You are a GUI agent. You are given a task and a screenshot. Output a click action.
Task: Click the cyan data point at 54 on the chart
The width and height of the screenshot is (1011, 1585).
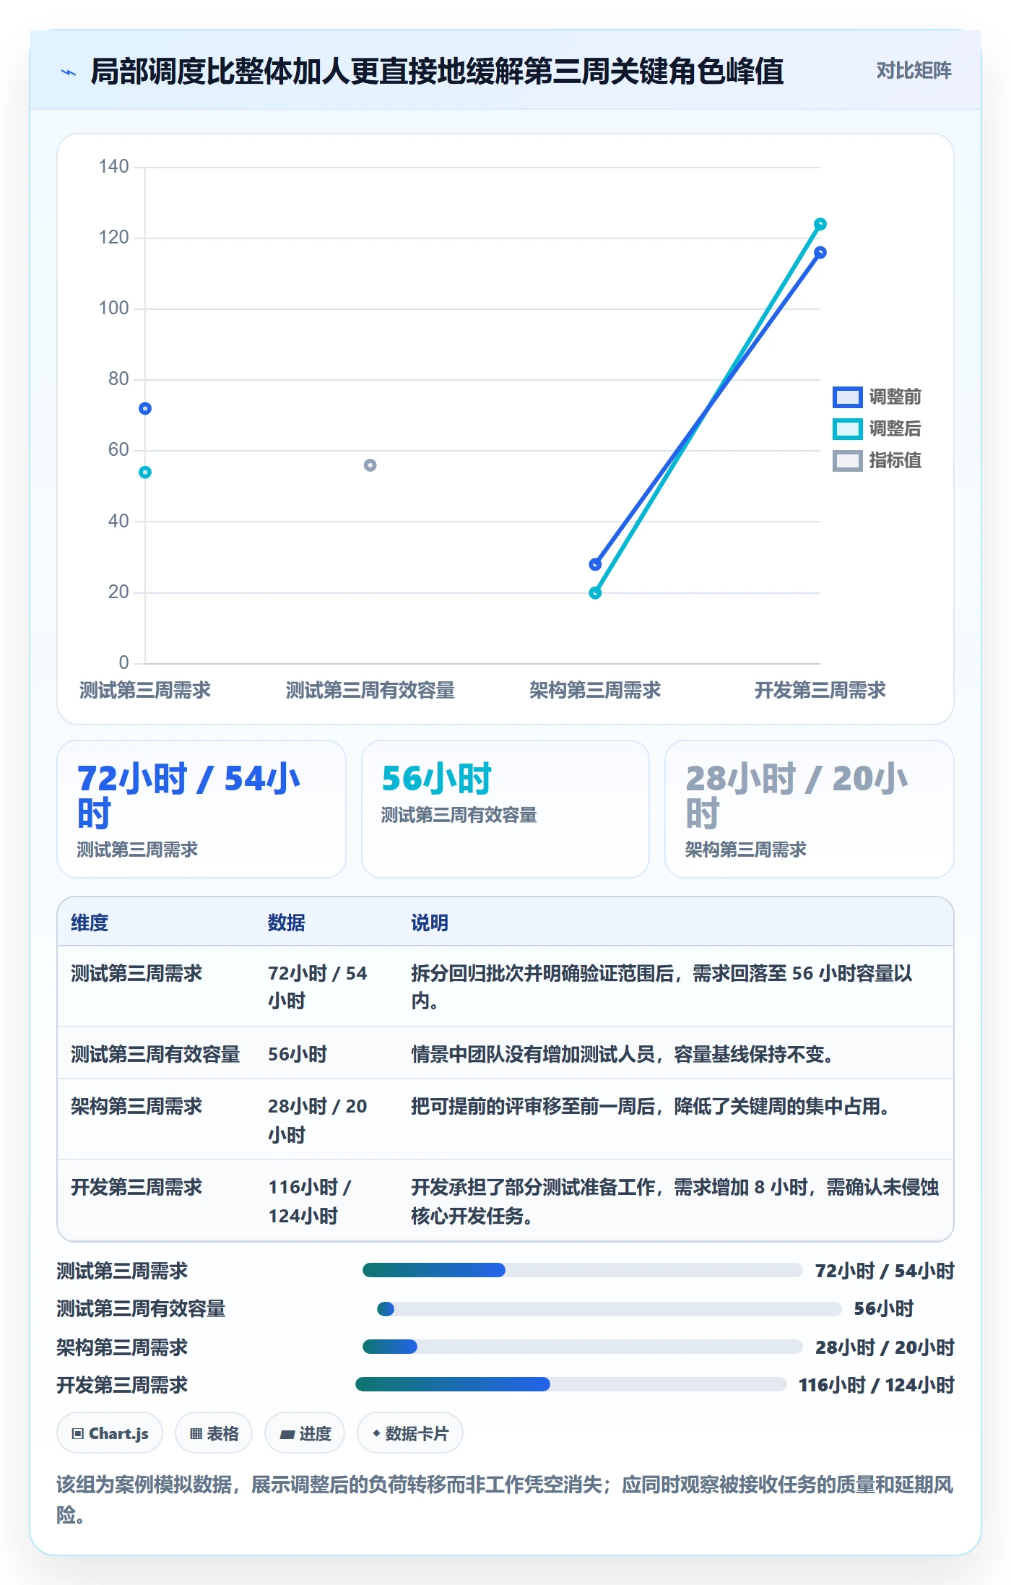click(145, 472)
